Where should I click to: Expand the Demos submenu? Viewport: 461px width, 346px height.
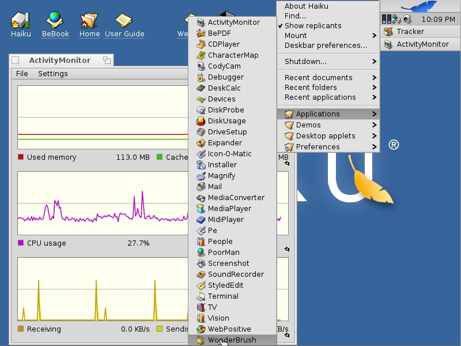coord(328,125)
